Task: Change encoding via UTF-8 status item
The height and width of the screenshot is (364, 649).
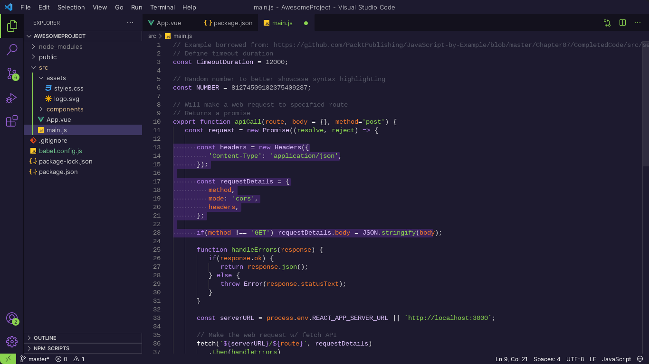Action: click(x=575, y=359)
